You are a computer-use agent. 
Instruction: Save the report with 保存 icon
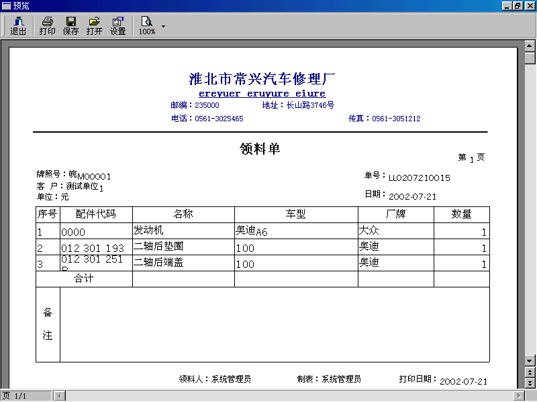[71, 26]
